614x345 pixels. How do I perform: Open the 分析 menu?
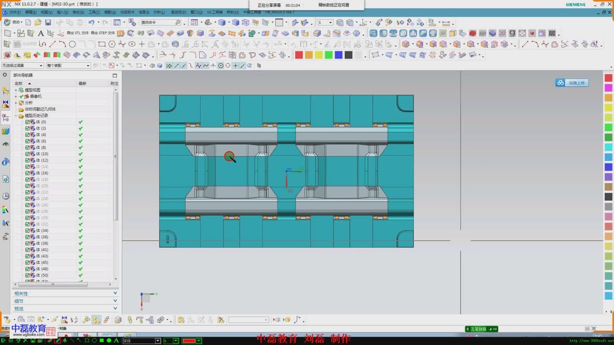tap(159, 12)
